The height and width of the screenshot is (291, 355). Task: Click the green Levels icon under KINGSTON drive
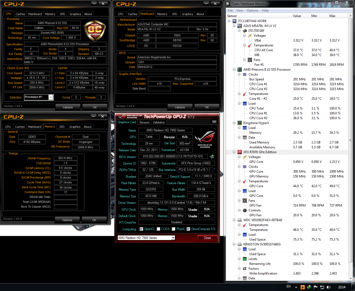point(245,259)
